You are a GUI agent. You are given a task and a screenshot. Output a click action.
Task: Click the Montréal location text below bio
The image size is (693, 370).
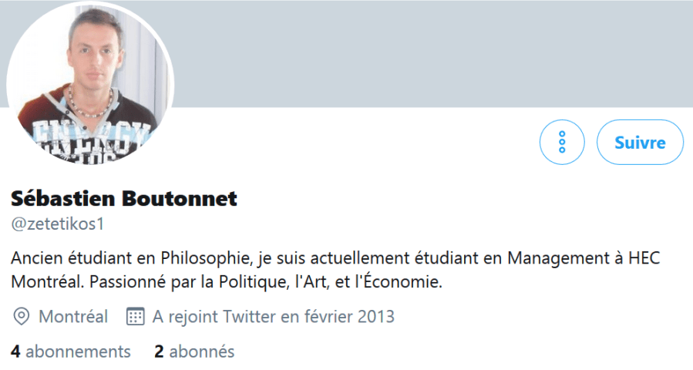point(73,316)
